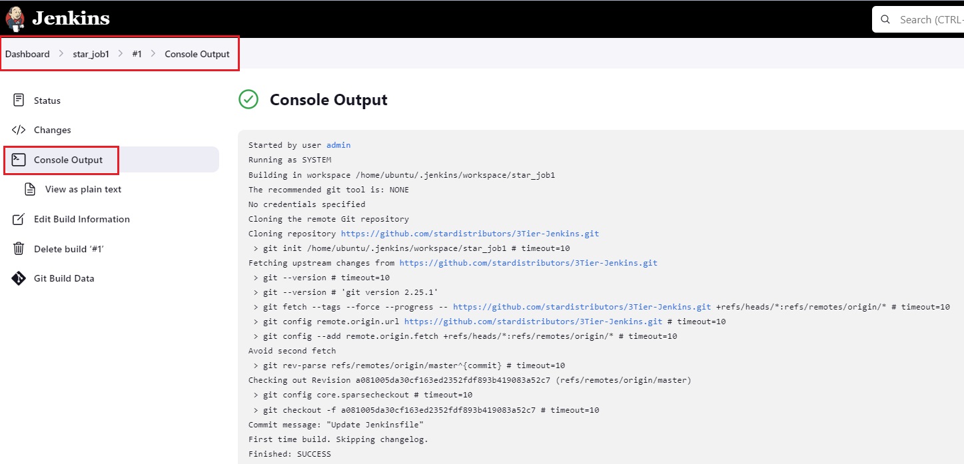Expand the chevron after star_job1 breadcrumb

click(121, 54)
